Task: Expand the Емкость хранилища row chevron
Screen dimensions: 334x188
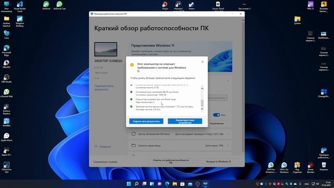Action: tap(228, 146)
